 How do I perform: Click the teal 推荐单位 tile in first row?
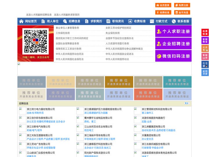[x=177, y=82]
